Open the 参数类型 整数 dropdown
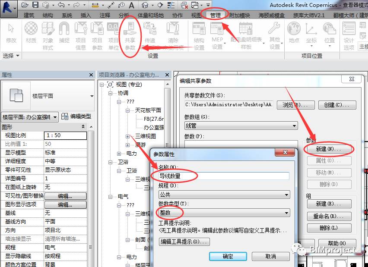Viewport: 368px width, 267px height. pos(224,213)
